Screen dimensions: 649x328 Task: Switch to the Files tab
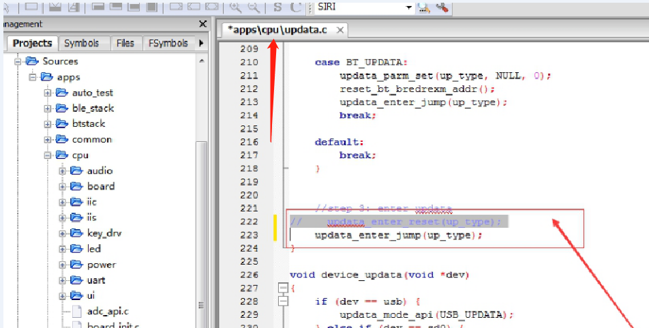coord(125,43)
